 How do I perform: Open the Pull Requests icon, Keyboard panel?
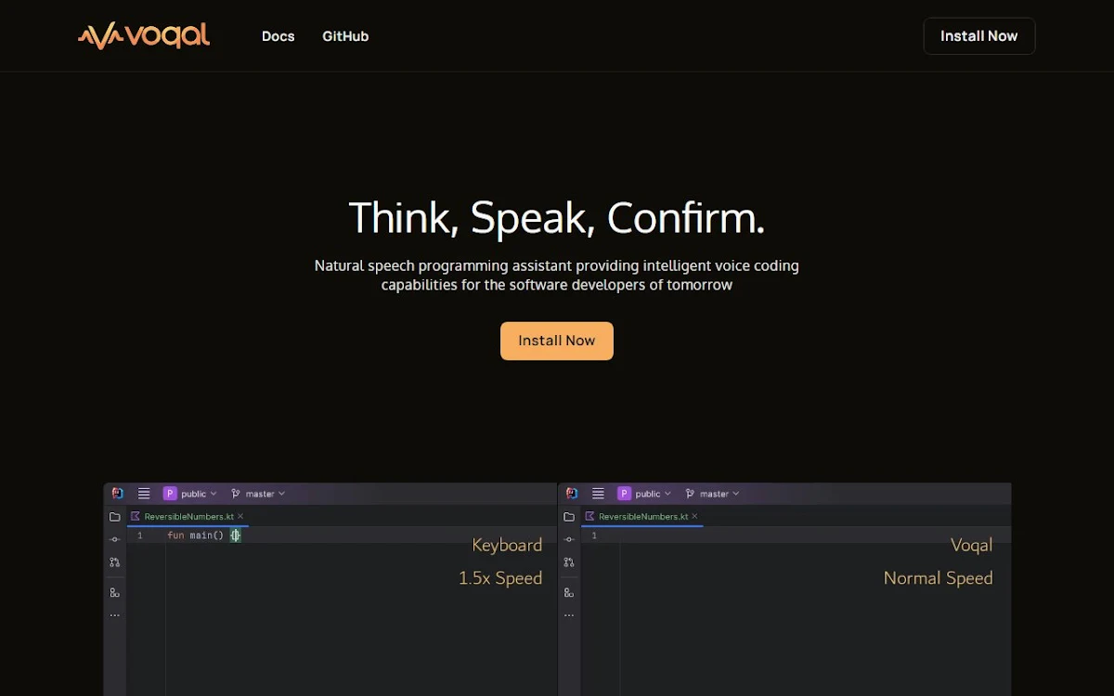[115, 562]
